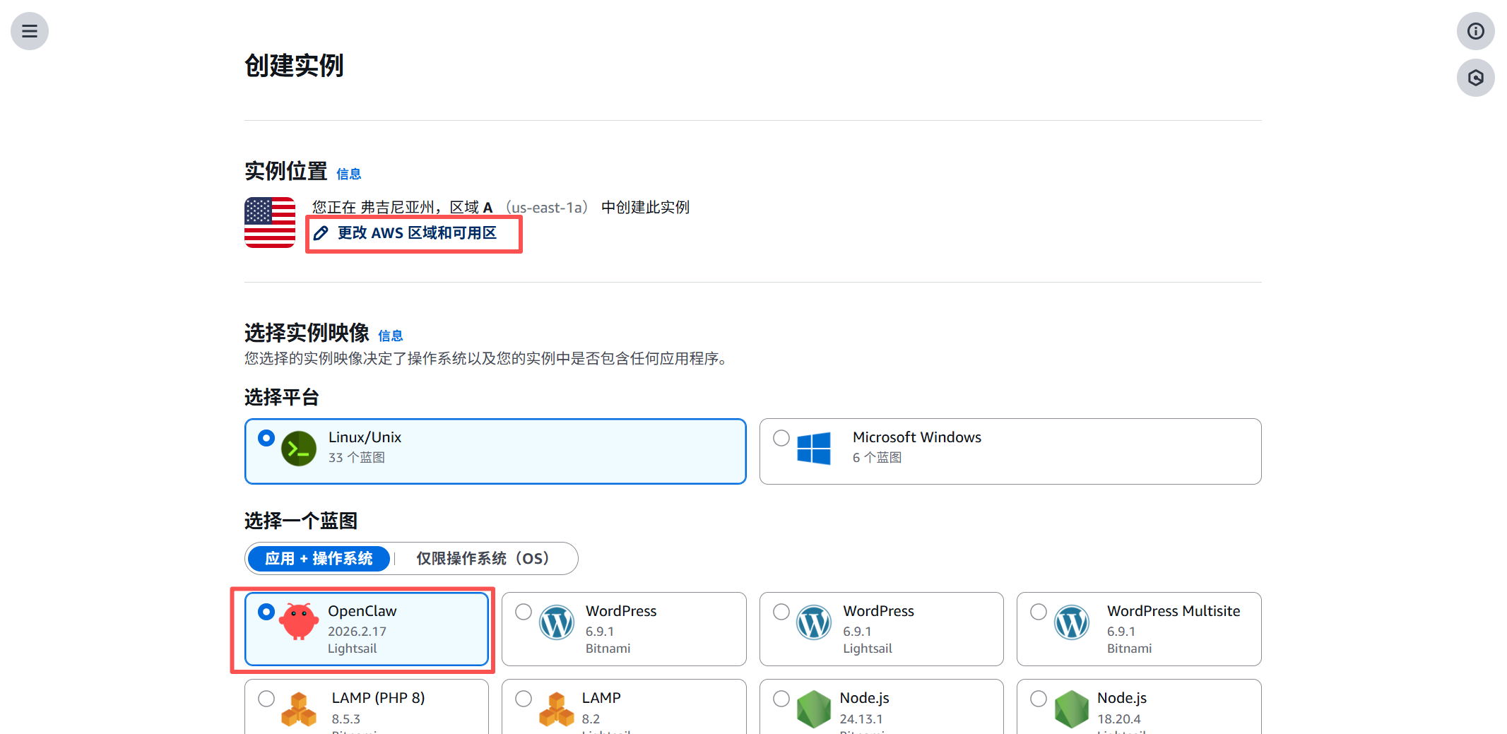Screen dimensions: 1507x734
Task: Click the 33 个蓝图 label
Action: point(357,458)
